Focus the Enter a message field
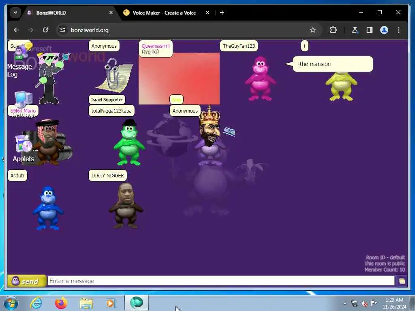Screen dimensions: 415x311 coord(221,281)
